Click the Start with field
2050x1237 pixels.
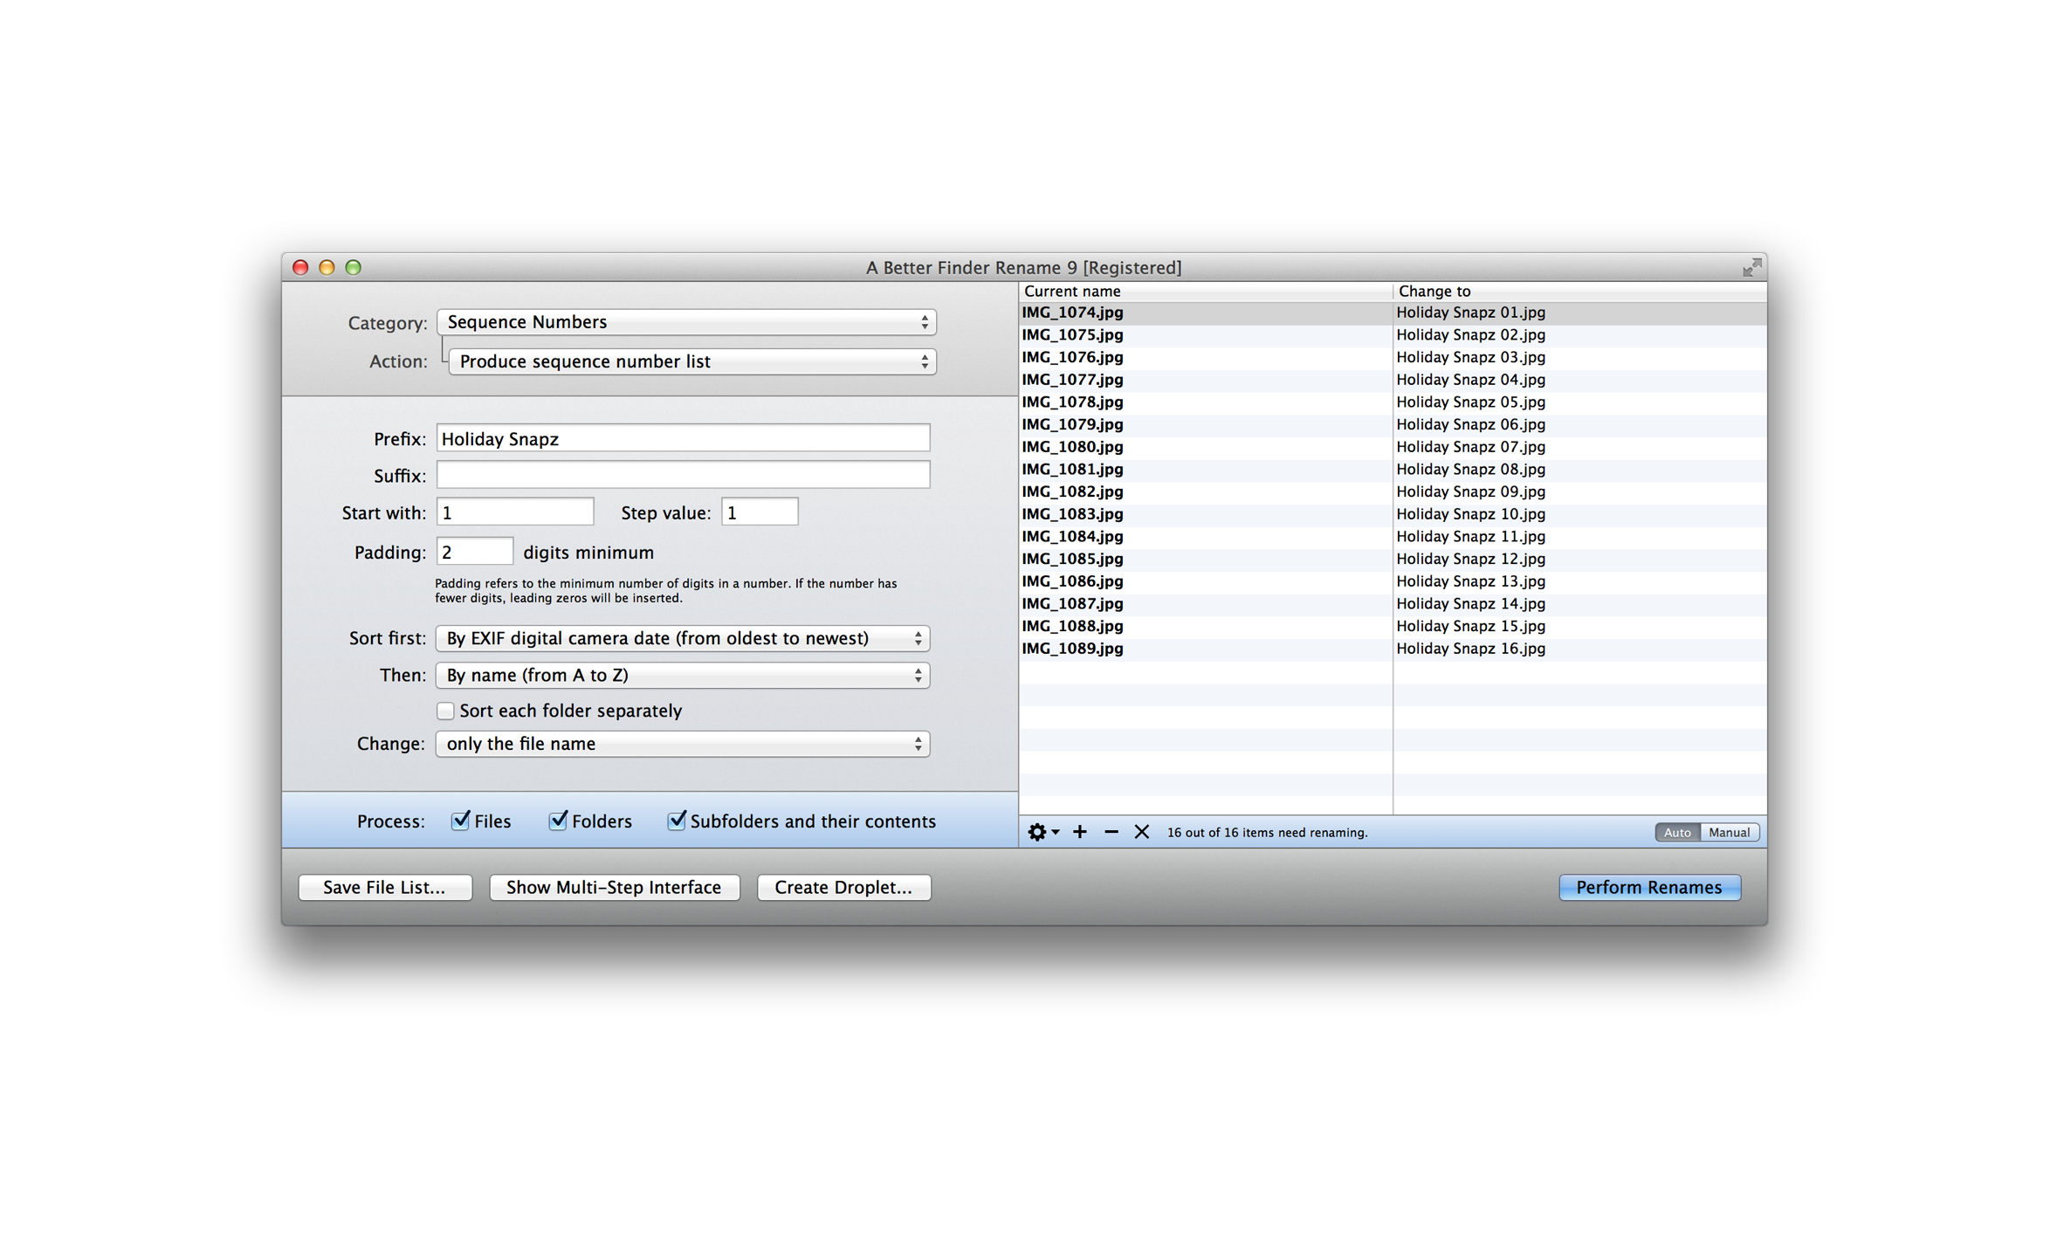pyautogui.click(x=515, y=512)
